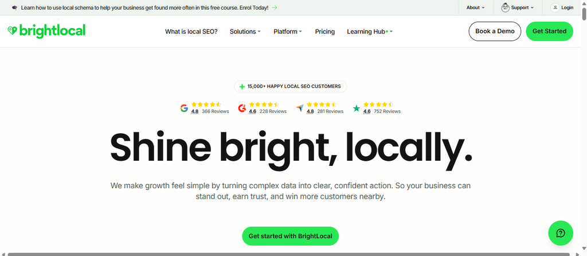The width and height of the screenshot is (587, 256).
Task: Click the Capterra reviews arrow icon
Action: coord(299,108)
